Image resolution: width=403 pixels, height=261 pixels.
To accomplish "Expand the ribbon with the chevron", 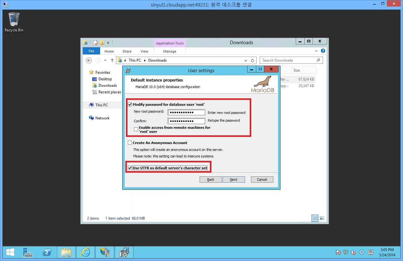I will (x=317, y=51).
